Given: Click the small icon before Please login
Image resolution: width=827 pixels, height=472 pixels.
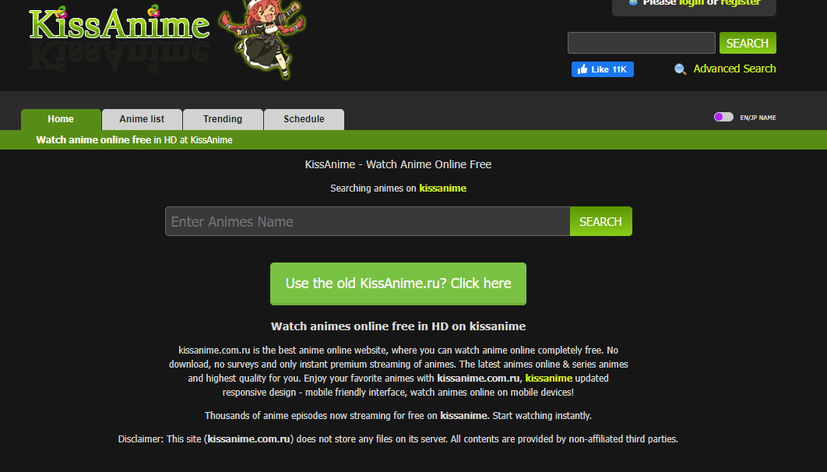Looking at the screenshot, I should (633, 2).
